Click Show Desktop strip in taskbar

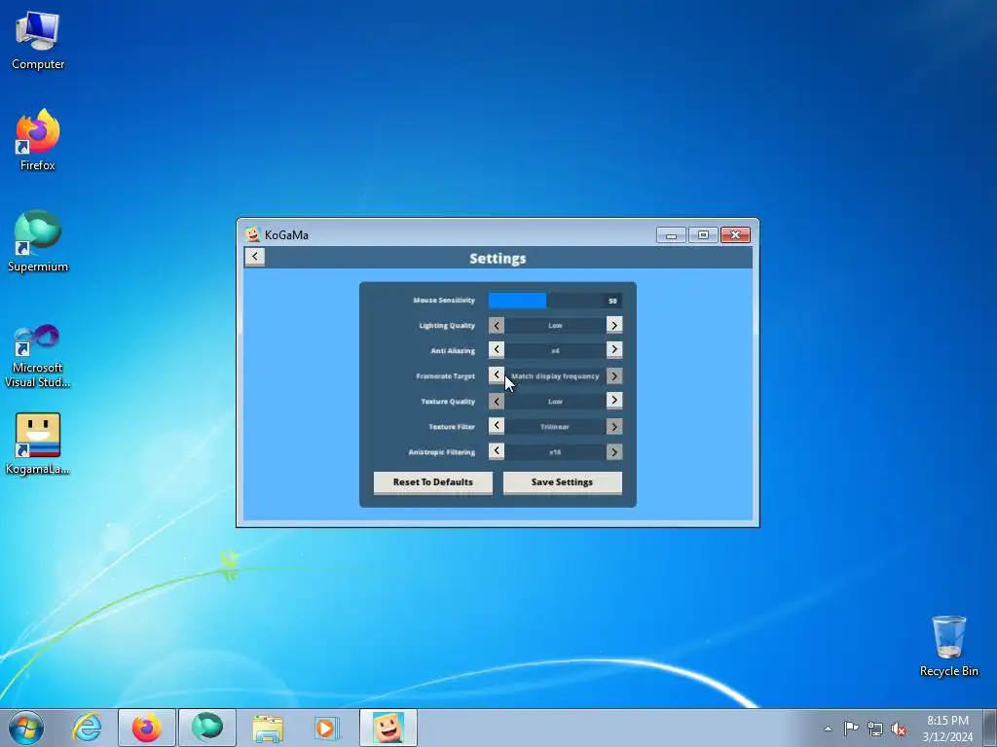click(x=990, y=728)
